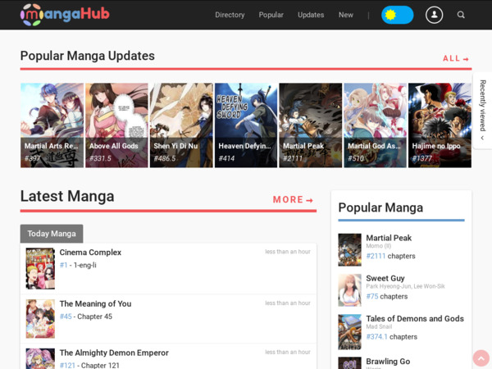The width and height of the screenshot is (492, 369).
Task: Click the MangaHub logo
Action: point(65,15)
